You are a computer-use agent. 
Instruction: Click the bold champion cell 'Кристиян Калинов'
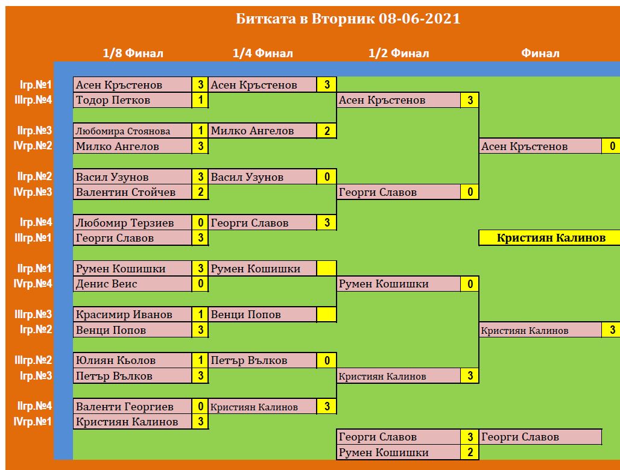[550, 237]
